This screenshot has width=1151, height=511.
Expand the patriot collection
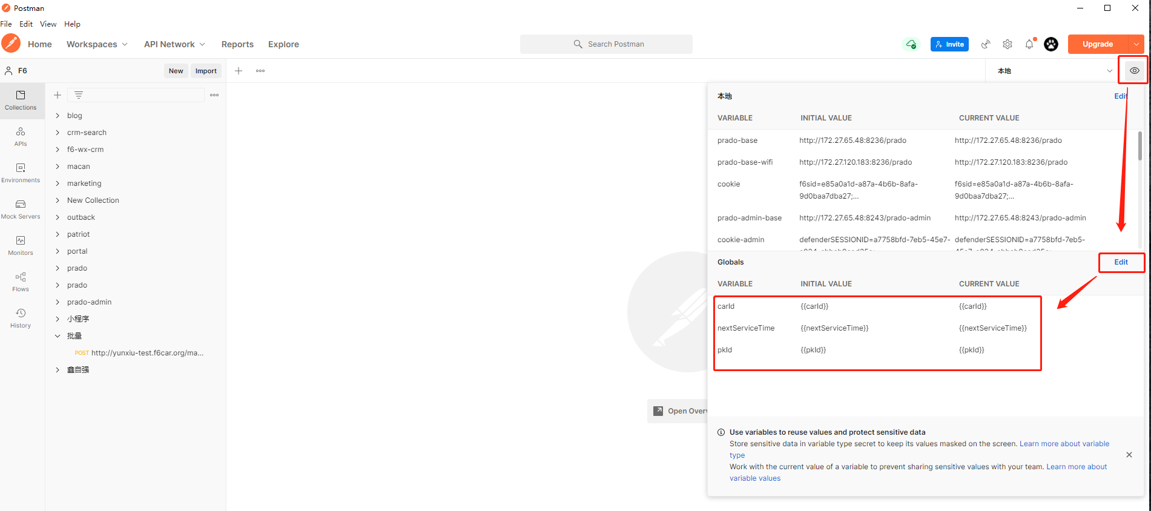[x=58, y=234]
